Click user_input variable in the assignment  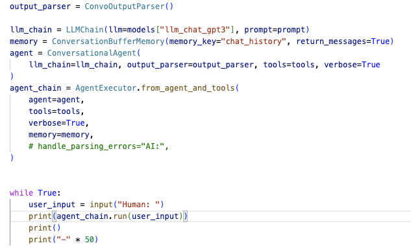click(52, 205)
